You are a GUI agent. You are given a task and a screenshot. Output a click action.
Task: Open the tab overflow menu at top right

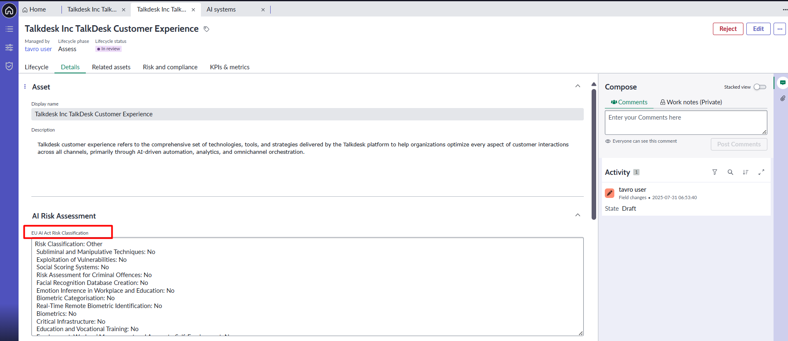click(785, 9)
